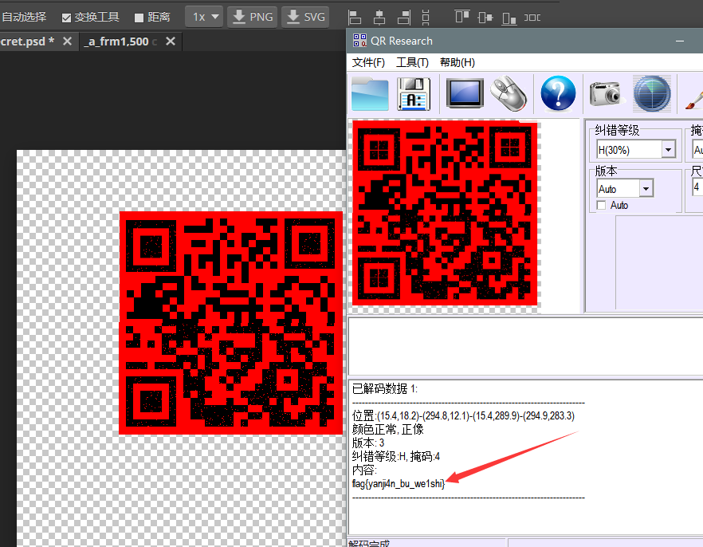Click the empty text input box above results
The image size is (703, 547).
pyautogui.click(x=525, y=346)
